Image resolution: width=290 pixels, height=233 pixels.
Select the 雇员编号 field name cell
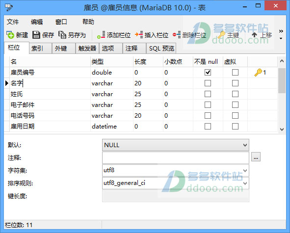point(50,72)
